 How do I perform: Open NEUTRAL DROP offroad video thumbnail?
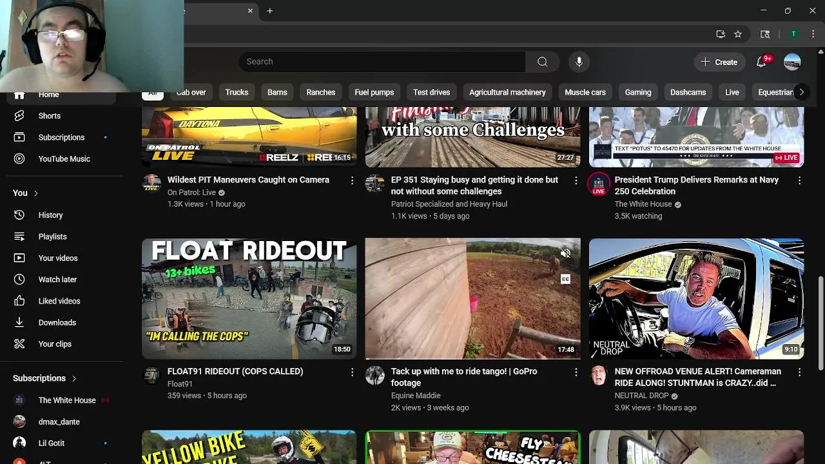(696, 298)
